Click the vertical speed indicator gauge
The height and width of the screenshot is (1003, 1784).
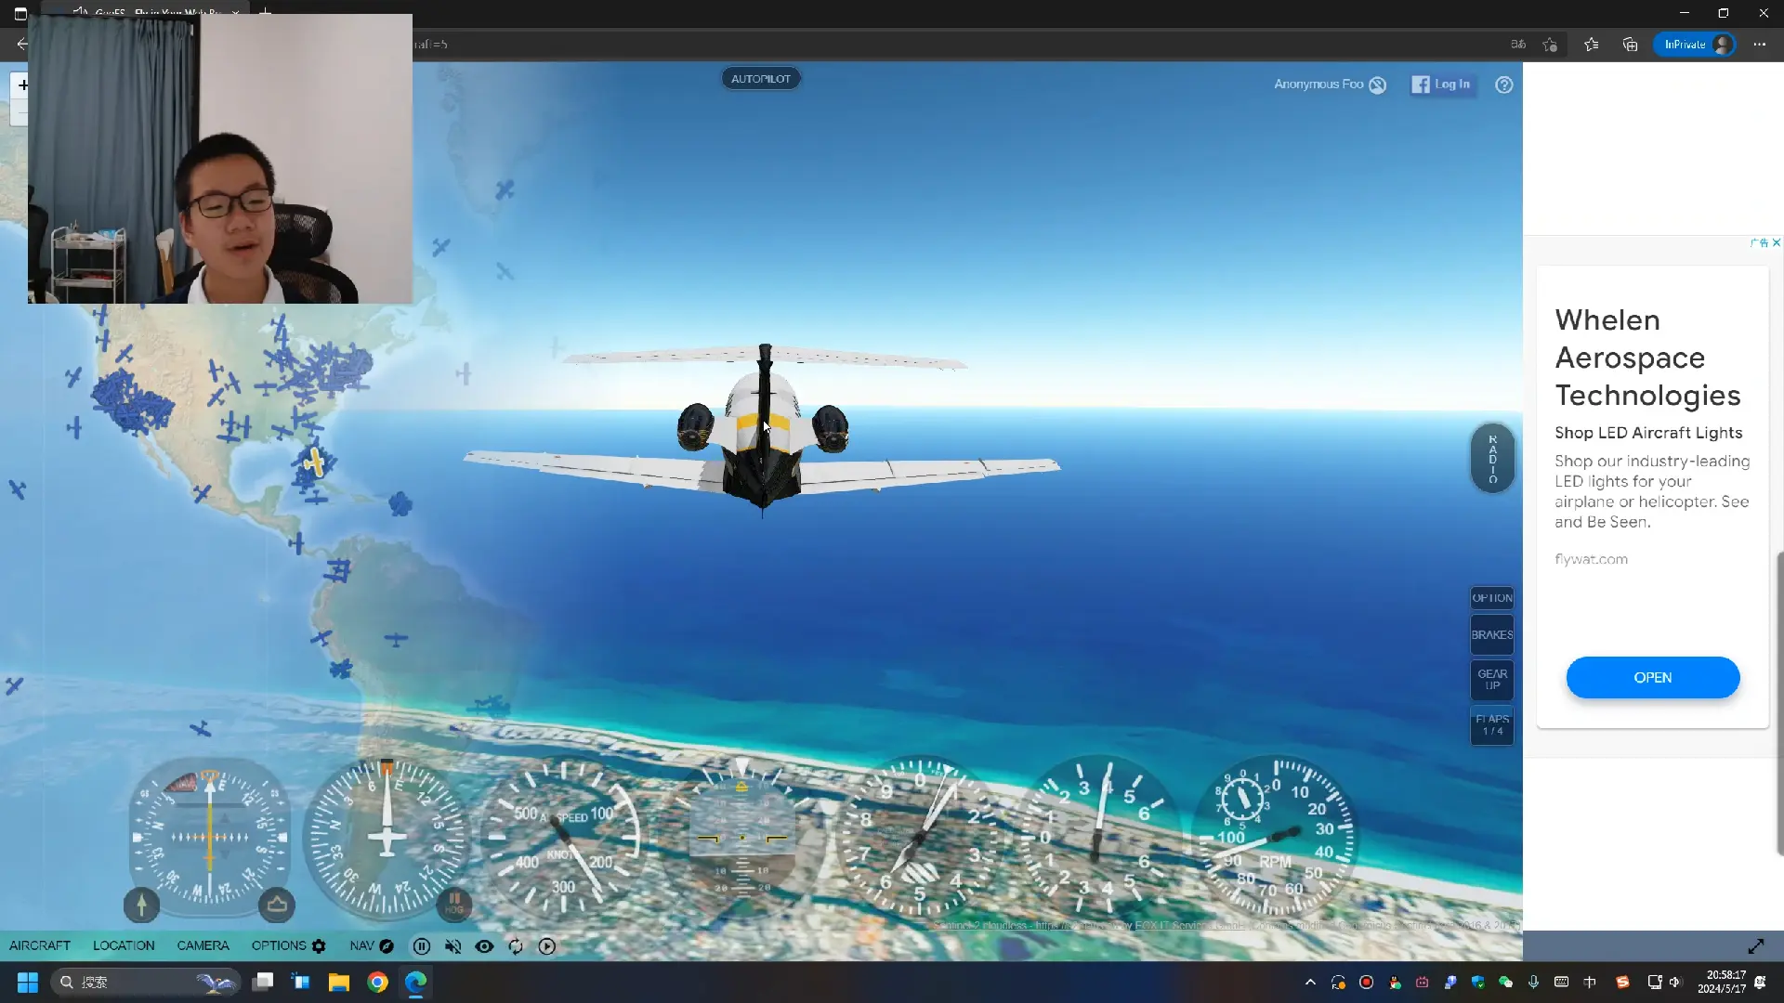click(x=1097, y=838)
